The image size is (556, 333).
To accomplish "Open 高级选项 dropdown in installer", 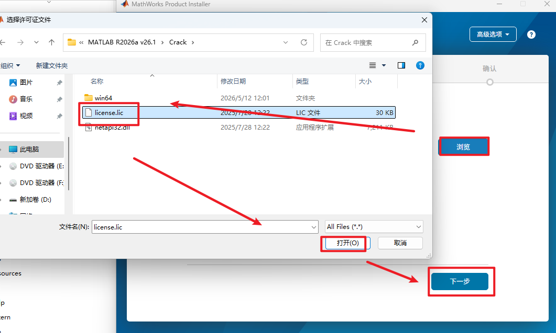I will pyautogui.click(x=493, y=35).
